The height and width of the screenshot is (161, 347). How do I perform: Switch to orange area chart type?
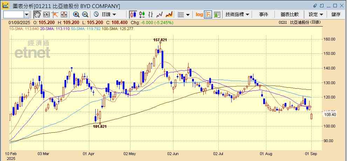[x=169, y=15]
